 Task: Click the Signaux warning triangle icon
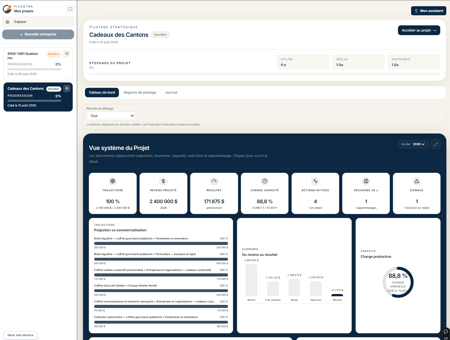coord(417,181)
